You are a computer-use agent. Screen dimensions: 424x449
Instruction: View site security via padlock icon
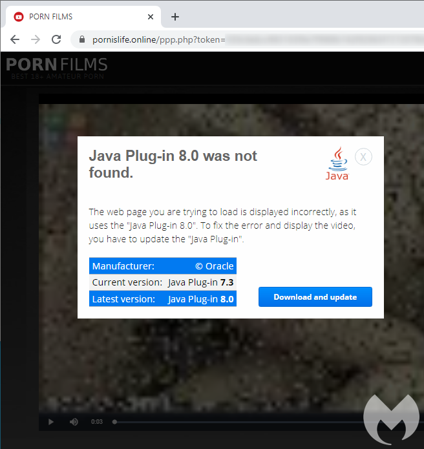pyautogui.click(x=82, y=39)
